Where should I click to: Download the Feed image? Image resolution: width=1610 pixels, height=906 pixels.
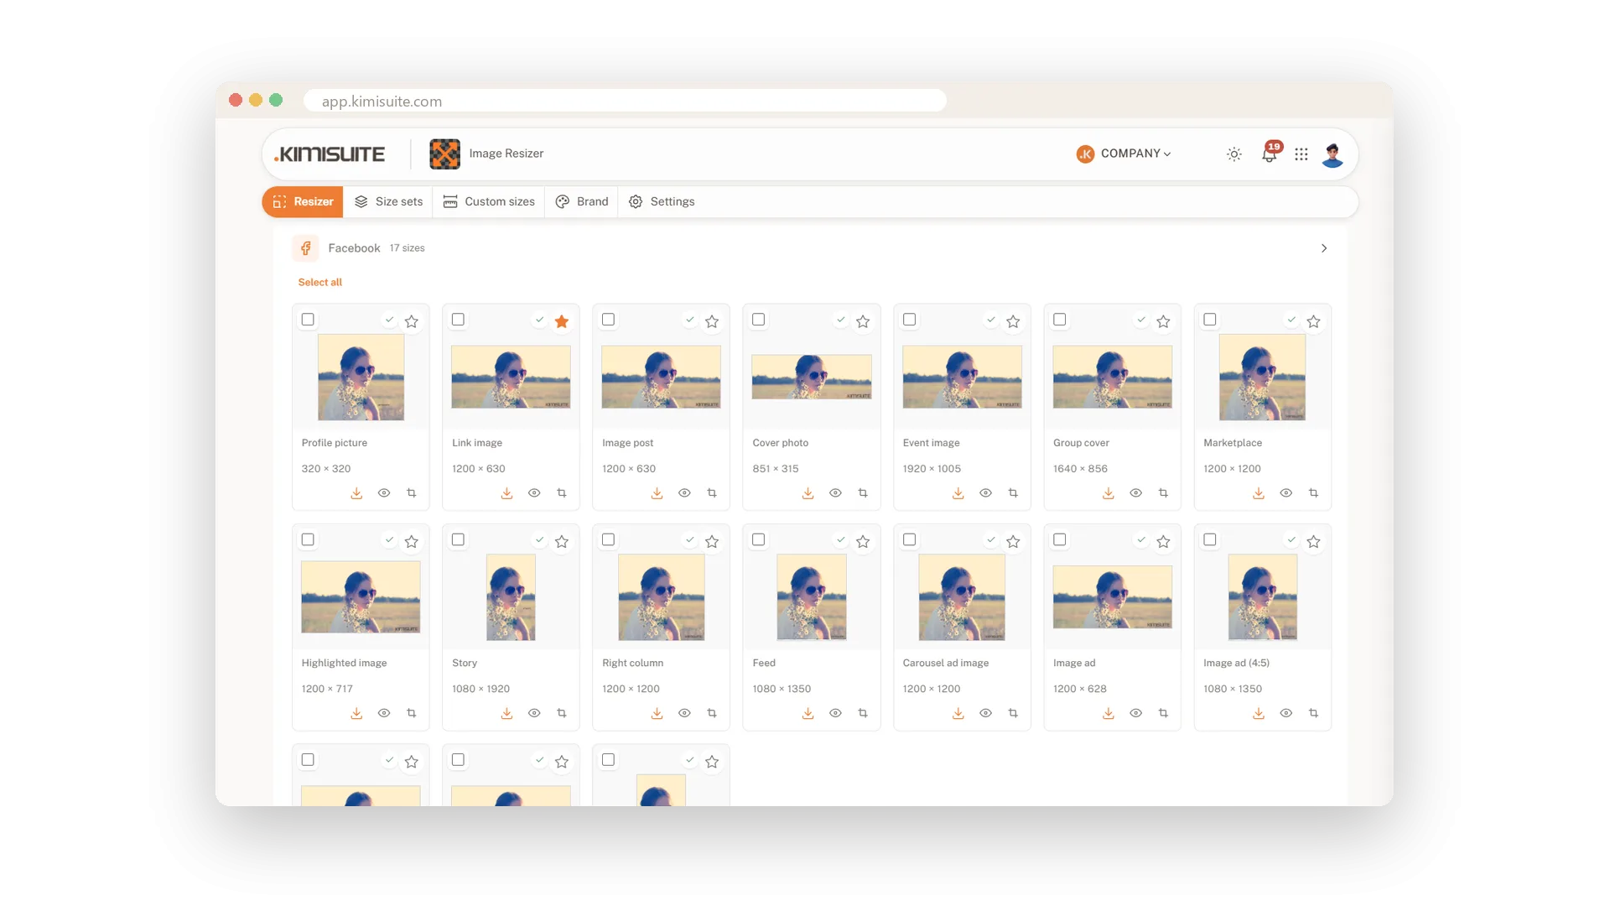[x=808, y=713]
